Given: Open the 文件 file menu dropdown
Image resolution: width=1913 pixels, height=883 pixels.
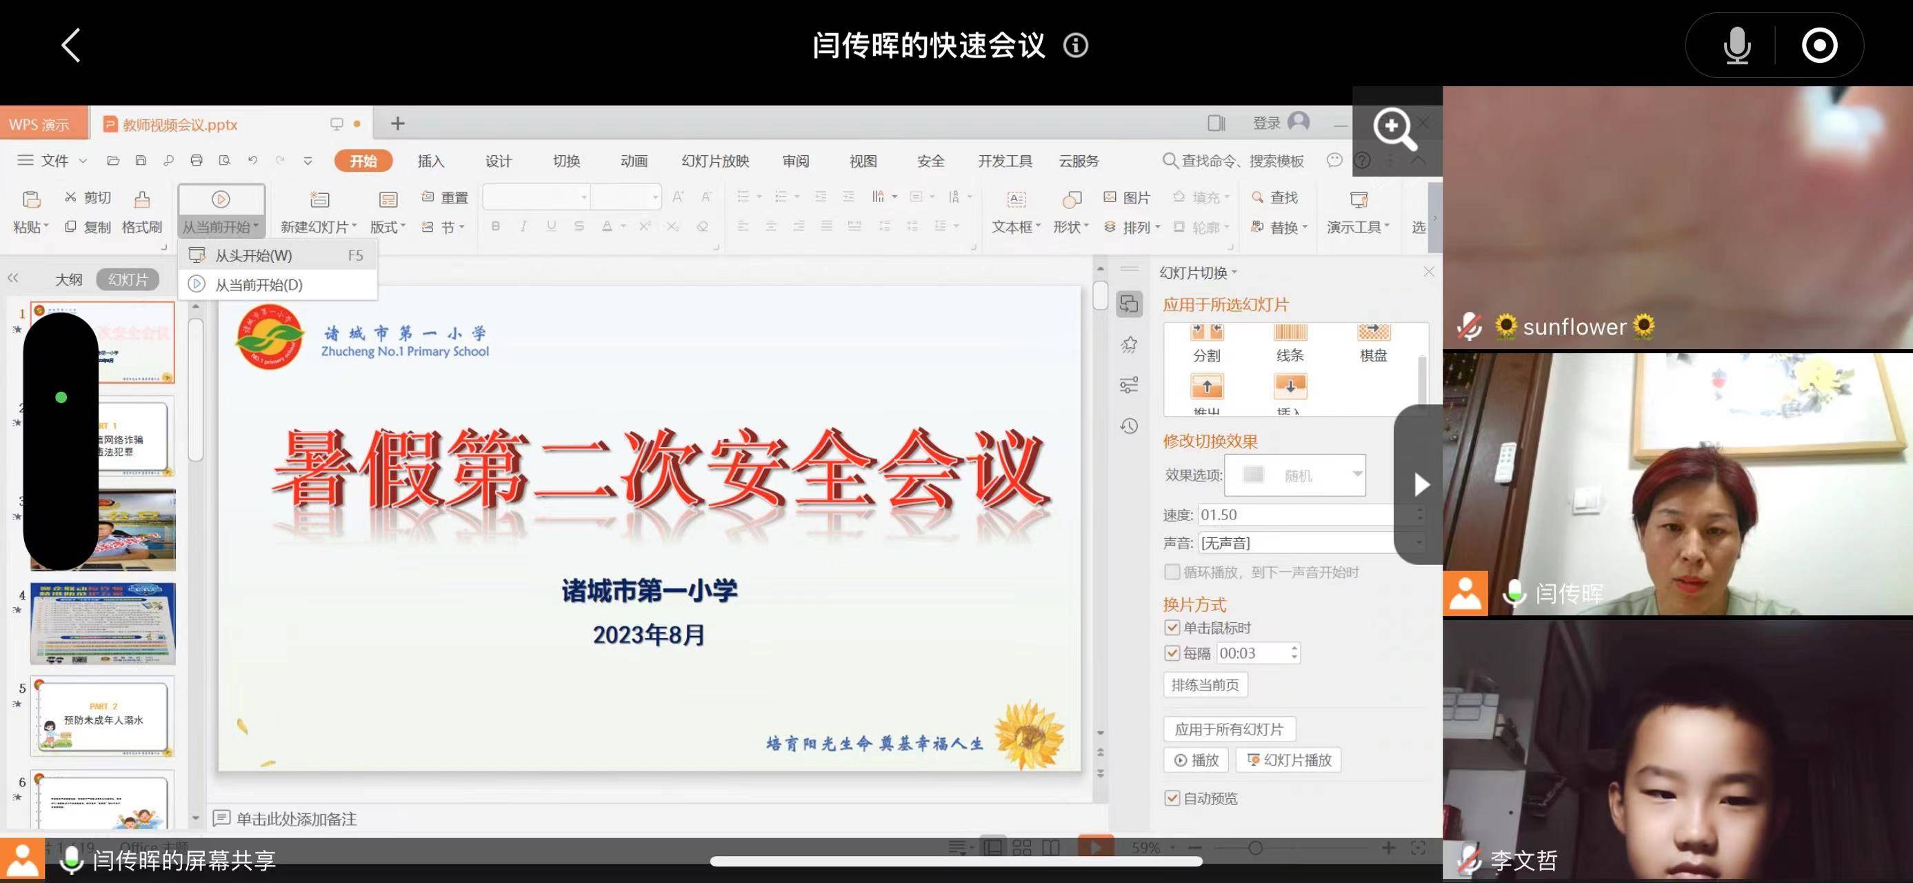Looking at the screenshot, I should pyautogui.click(x=52, y=161).
